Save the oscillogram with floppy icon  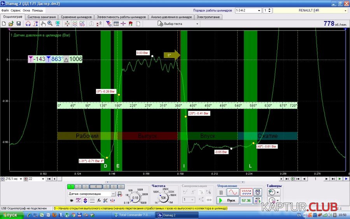click(x=19, y=23)
